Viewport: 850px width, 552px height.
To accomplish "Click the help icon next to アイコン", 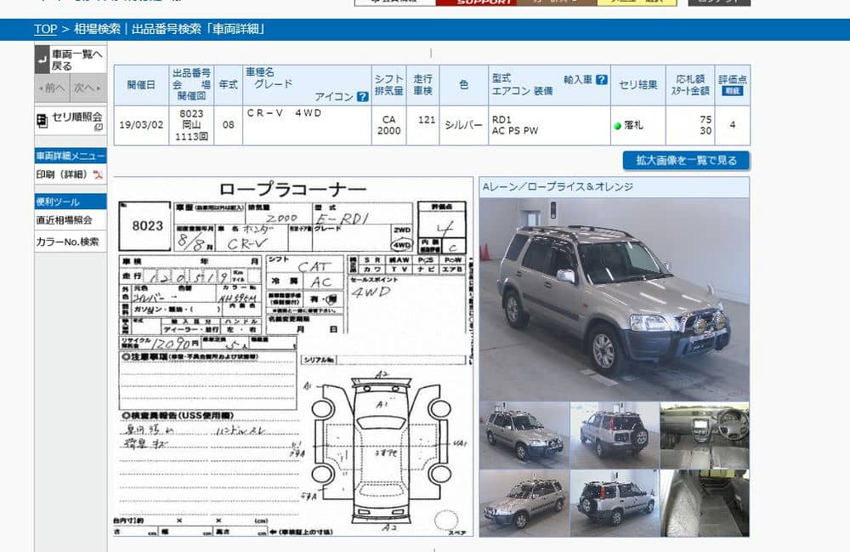I will 363,97.
